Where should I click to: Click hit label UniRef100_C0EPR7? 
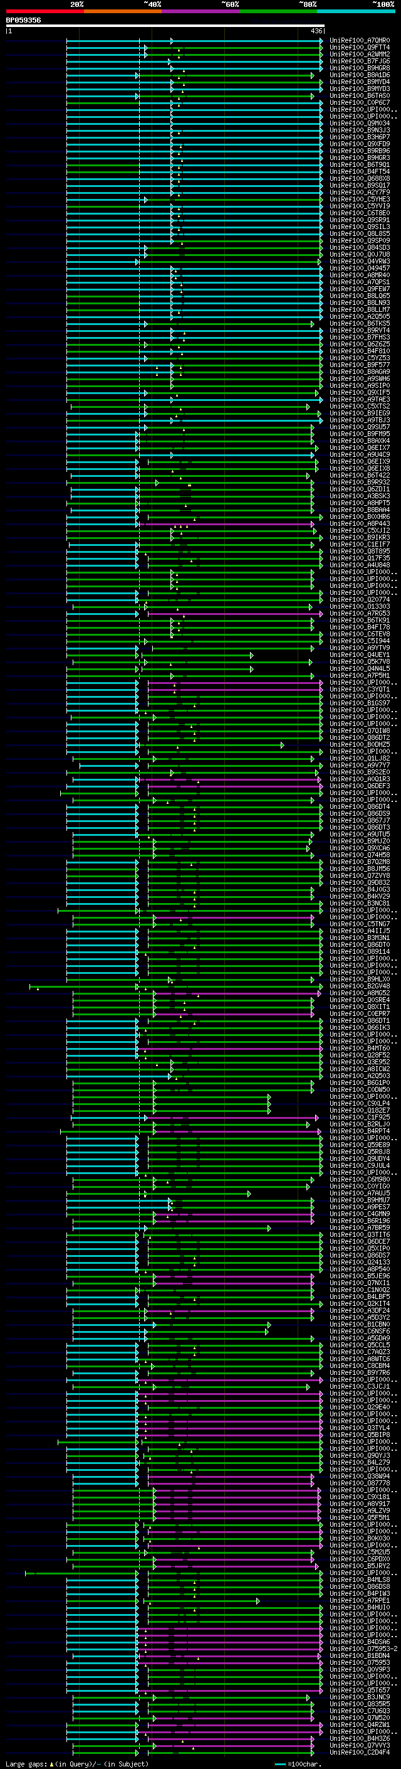(x=359, y=1013)
